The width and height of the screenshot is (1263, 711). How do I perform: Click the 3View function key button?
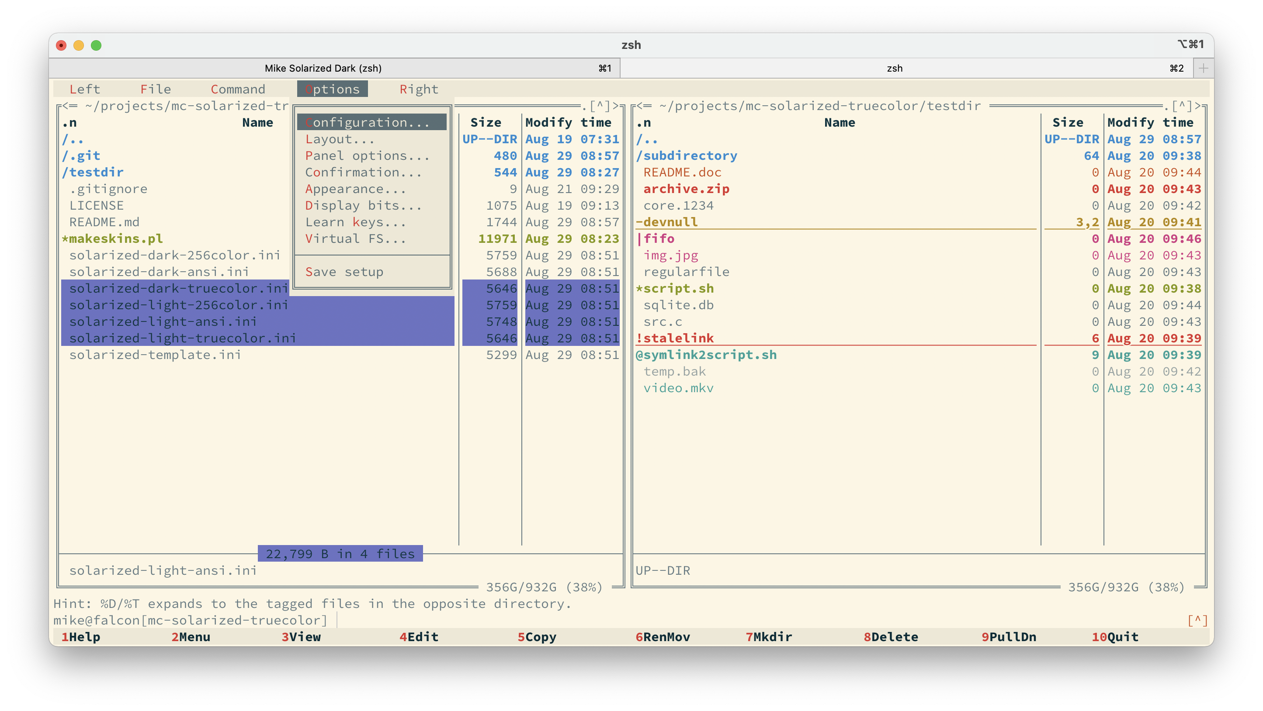pyautogui.click(x=301, y=637)
